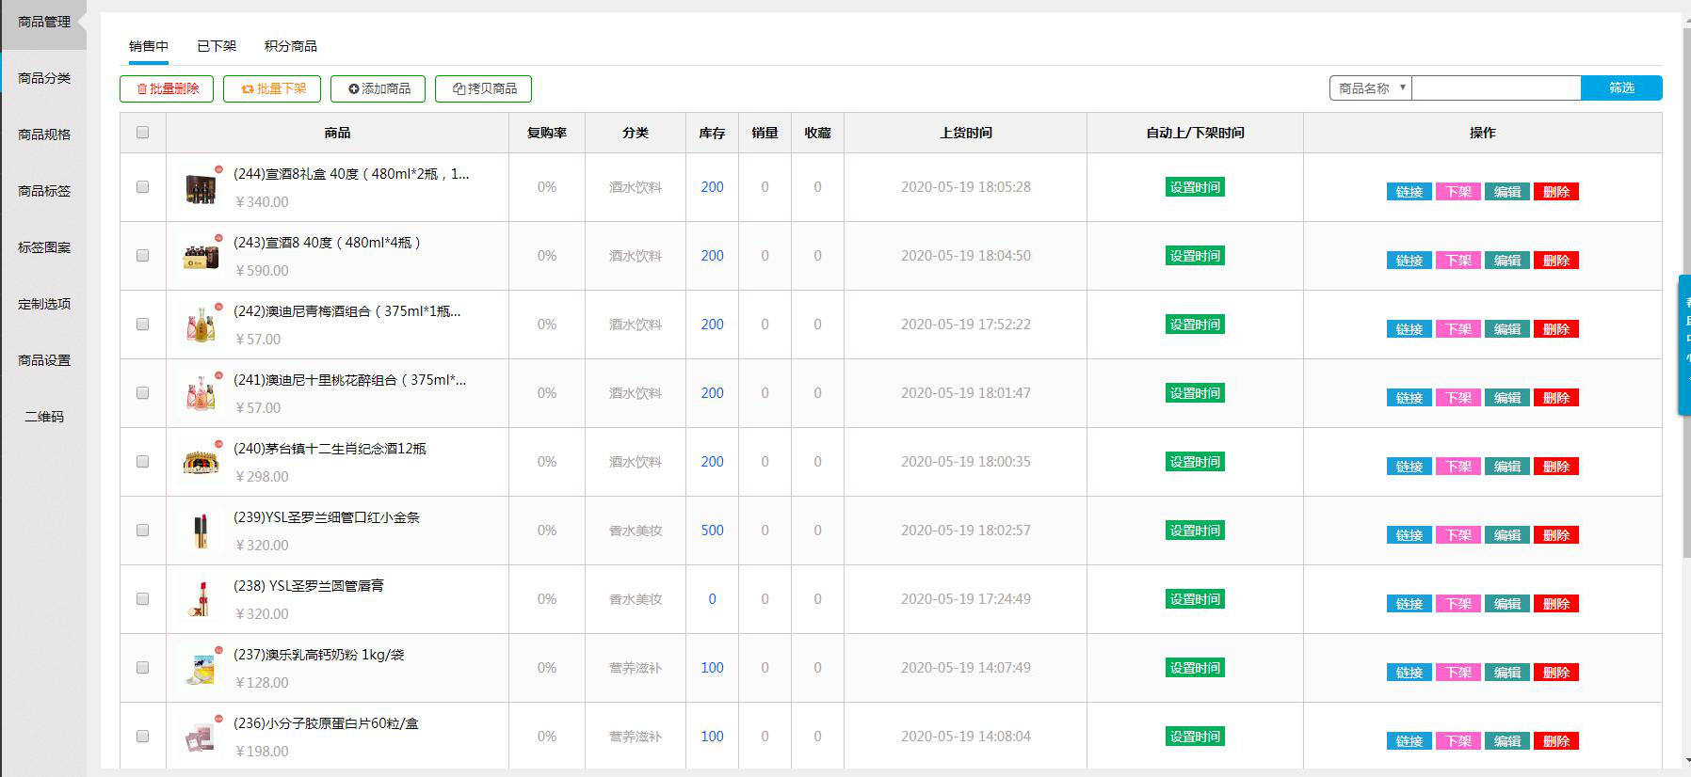Click 下架 button for product 243
This screenshot has height=777, width=1691.
[x=1458, y=261]
